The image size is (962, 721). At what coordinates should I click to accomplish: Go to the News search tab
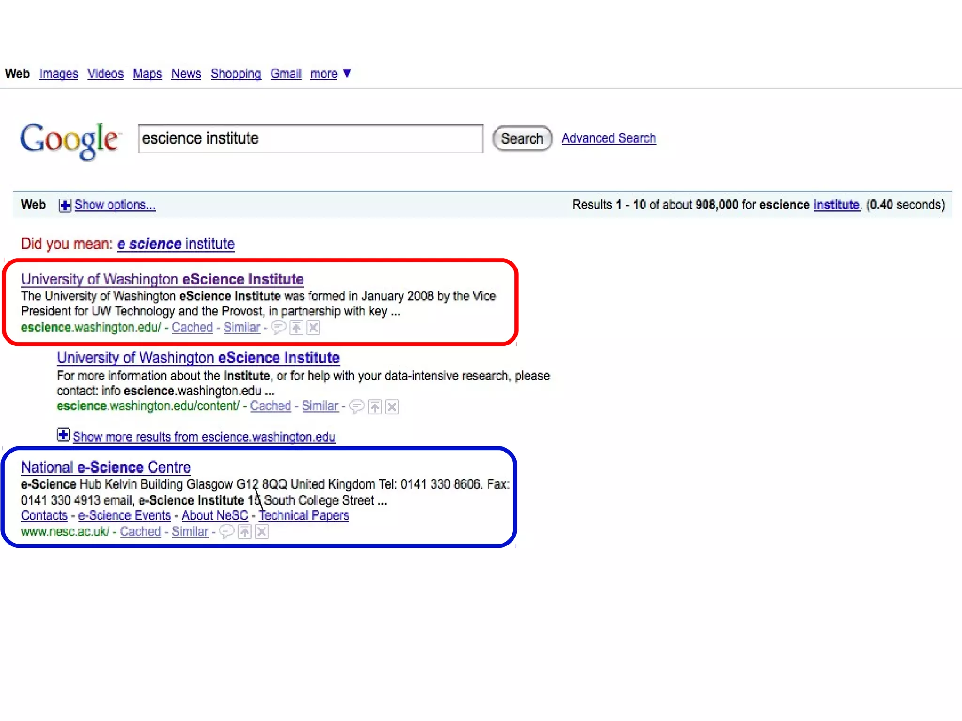click(x=186, y=74)
